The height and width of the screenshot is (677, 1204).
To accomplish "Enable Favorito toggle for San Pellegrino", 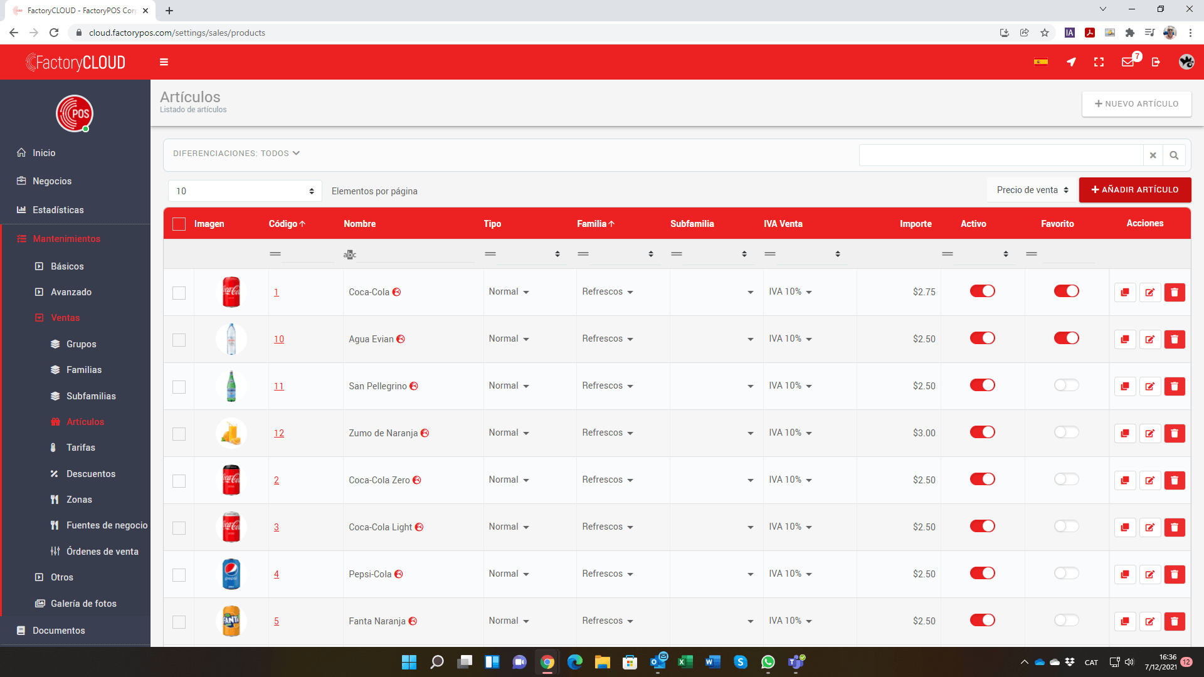I will [x=1067, y=385].
